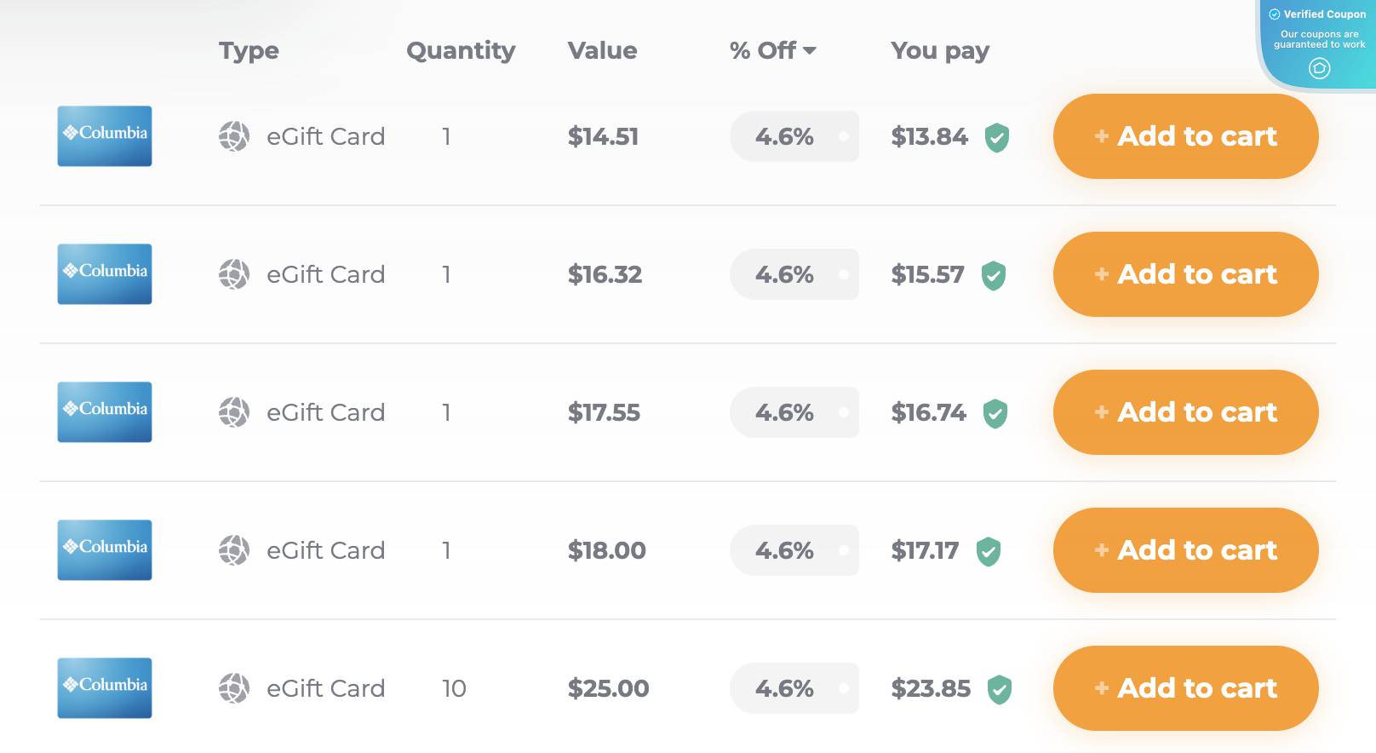Click the globe icon beside the $14.51 eGift Card
The height and width of the screenshot is (753, 1376).
(232, 136)
